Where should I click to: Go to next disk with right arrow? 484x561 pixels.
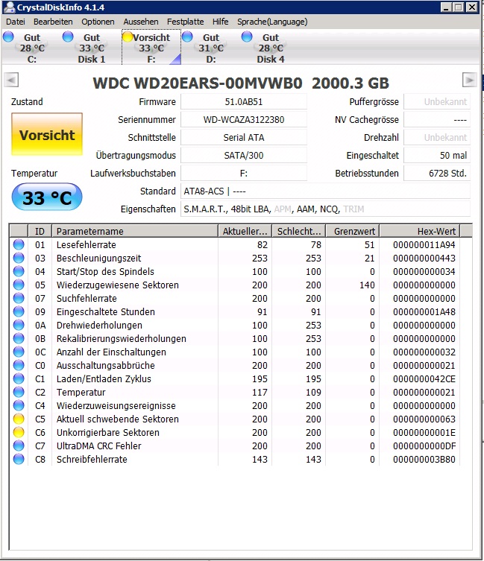[469, 80]
